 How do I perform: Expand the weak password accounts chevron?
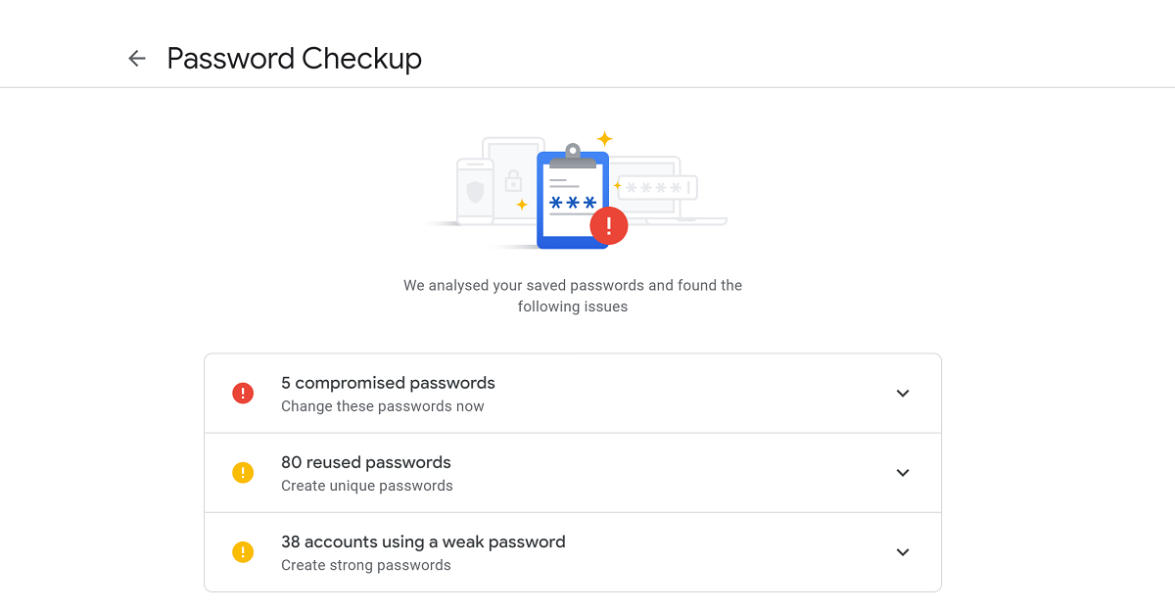pos(903,552)
